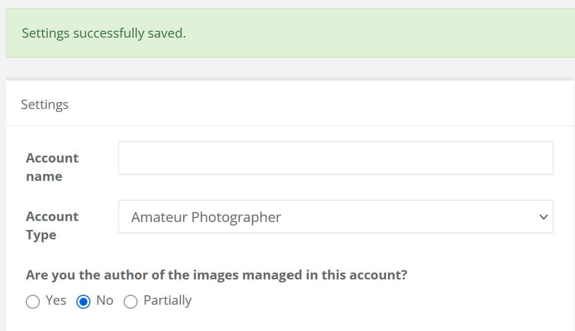Click the 'Account Type' field label
Screen dimensions: 575x331
pos(52,225)
